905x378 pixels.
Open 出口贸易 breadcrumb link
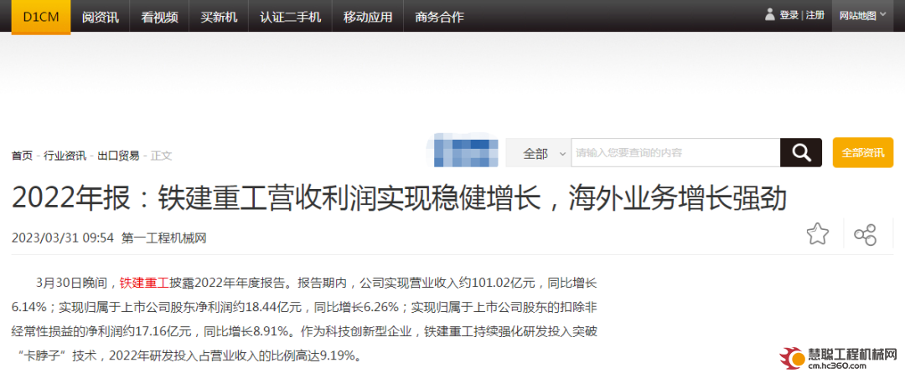click(x=118, y=155)
